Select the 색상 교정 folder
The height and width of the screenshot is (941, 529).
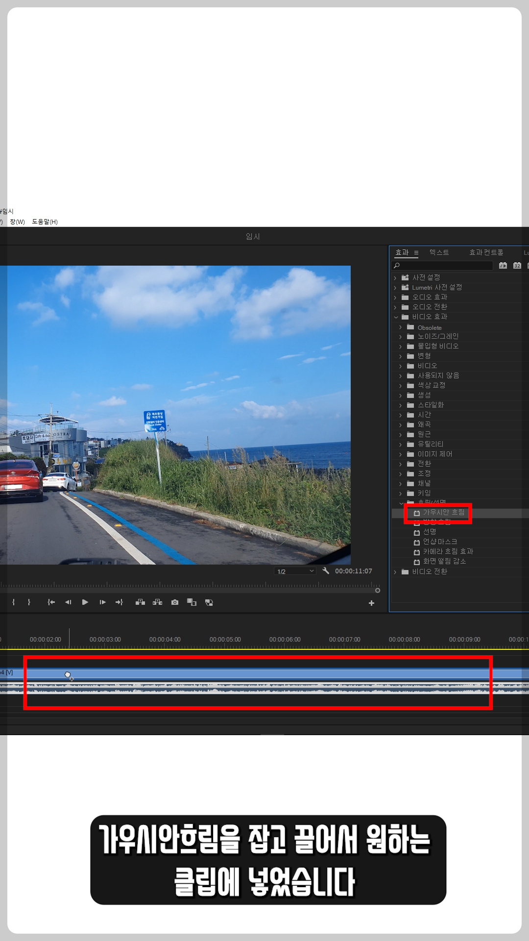432,385
